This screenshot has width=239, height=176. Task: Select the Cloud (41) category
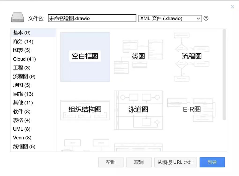tap(34, 59)
